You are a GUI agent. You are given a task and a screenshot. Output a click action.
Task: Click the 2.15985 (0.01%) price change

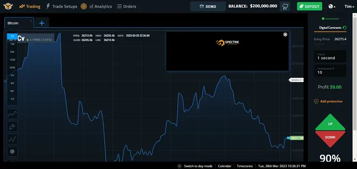pyautogui.click(x=39, y=40)
